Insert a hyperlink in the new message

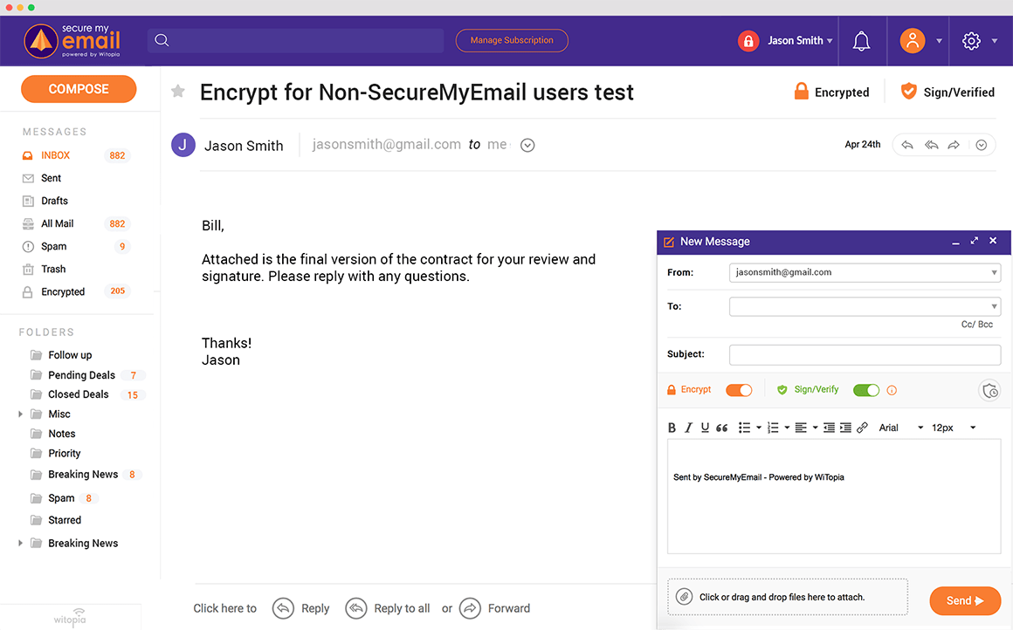point(863,427)
